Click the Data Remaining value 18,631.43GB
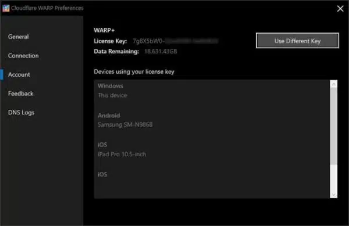Viewport: 349px width, 226px height. click(x=161, y=52)
